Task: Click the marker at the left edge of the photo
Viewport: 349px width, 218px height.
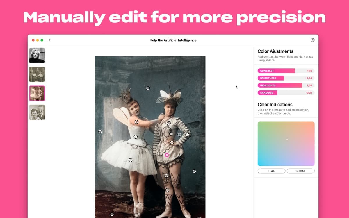Action: (x=100, y=132)
